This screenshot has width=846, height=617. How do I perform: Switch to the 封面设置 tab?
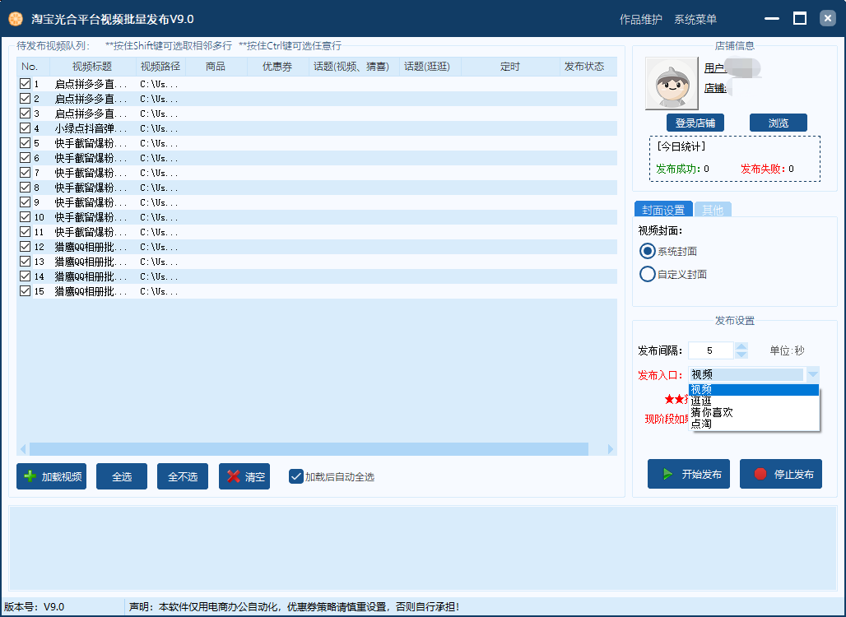tap(663, 209)
